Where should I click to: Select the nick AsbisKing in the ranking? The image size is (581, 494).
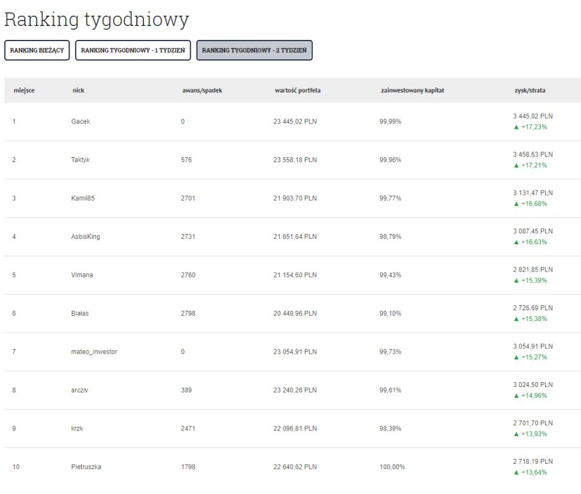pos(85,237)
